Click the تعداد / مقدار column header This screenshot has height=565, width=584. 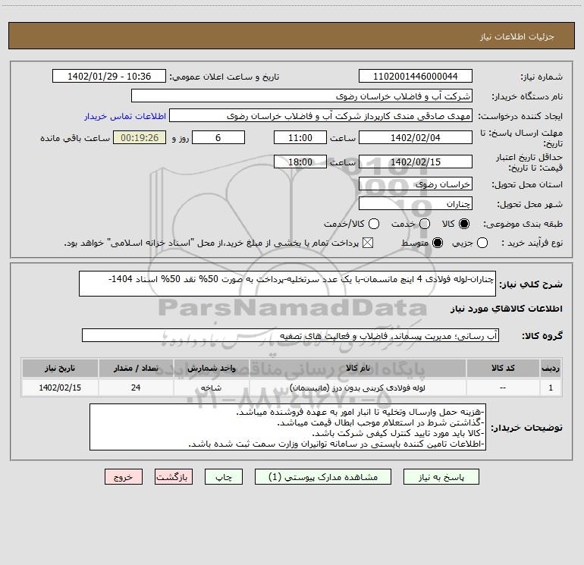136,368
